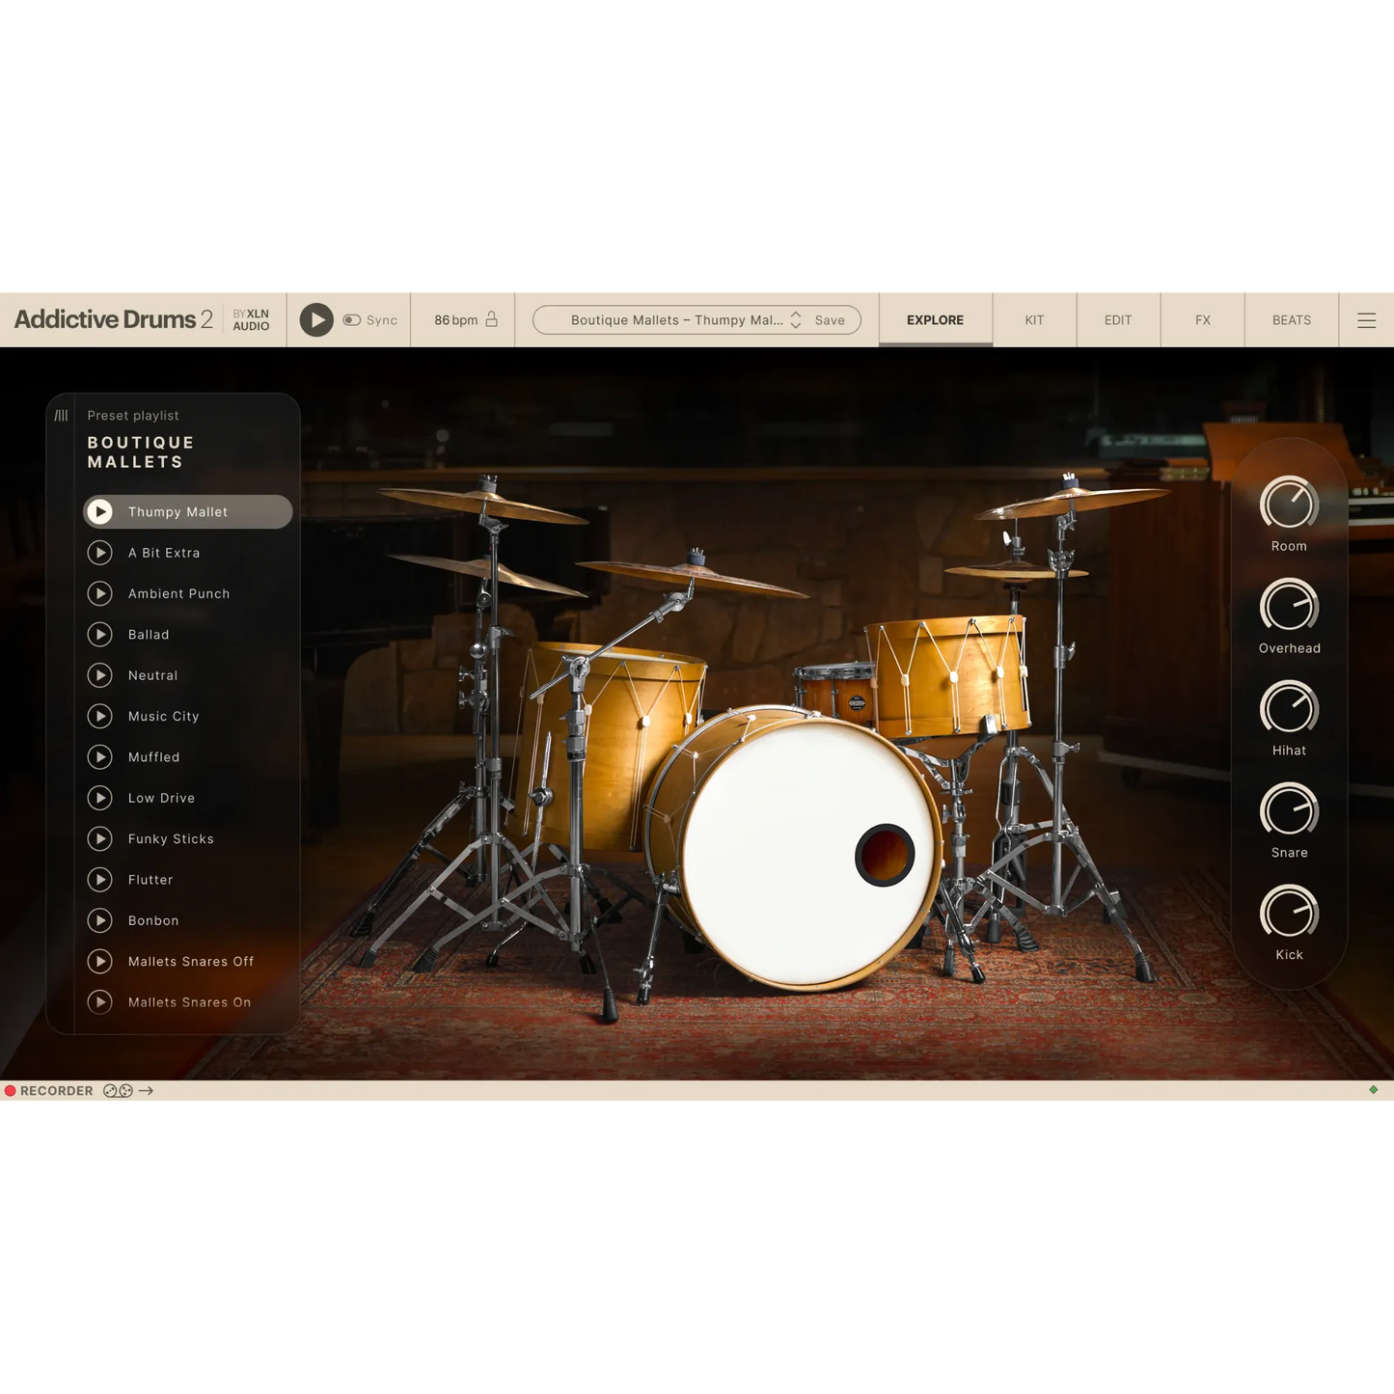Adjust the Hihat level knob

tap(1289, 709)
